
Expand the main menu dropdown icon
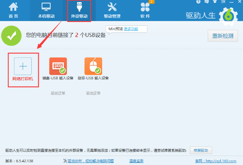click(x=223, y=2)
